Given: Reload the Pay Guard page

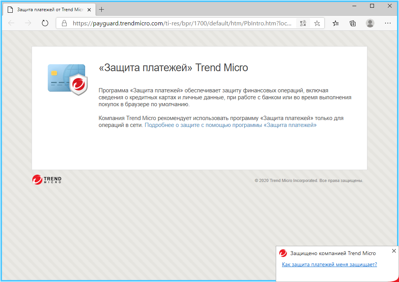Looking at the screenshot, I should (45, 23).
